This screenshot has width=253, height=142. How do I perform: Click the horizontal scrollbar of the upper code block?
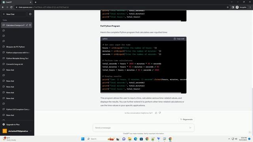coord(141,21)
